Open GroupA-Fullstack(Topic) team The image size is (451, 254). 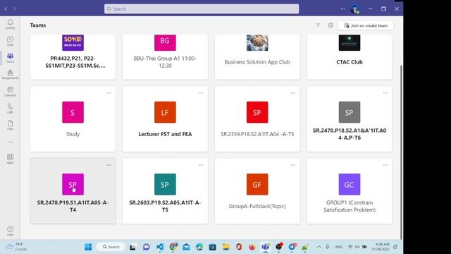point(257,190)
